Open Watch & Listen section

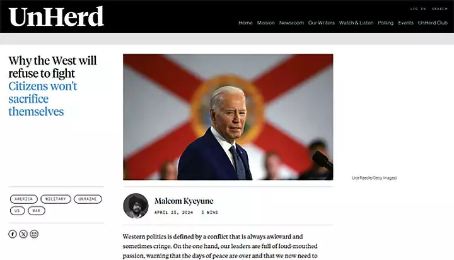356,23
